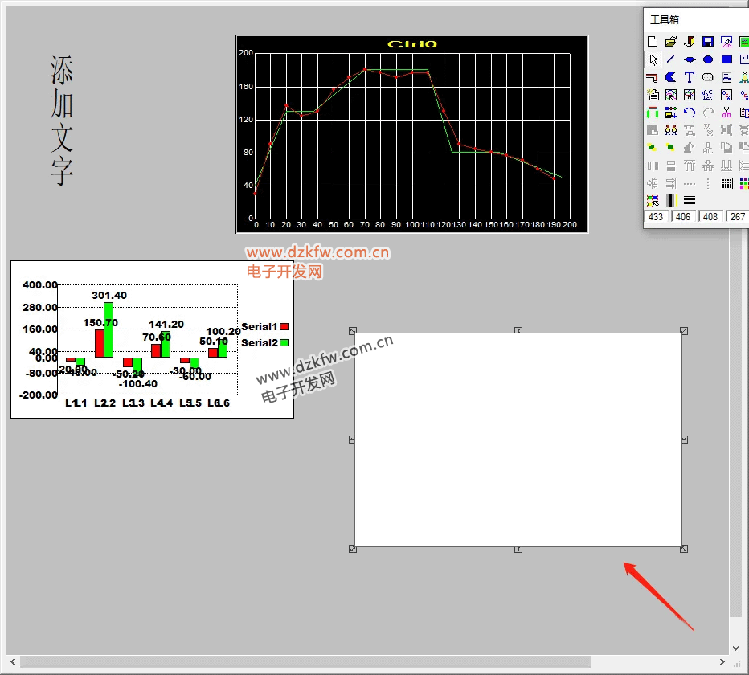Click the line width three-bars icon
Viewport: 749px width, 675px height.
point(690,201)
